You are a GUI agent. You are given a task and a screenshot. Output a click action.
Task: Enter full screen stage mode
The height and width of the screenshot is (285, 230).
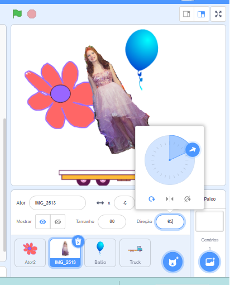coord(218,14)
